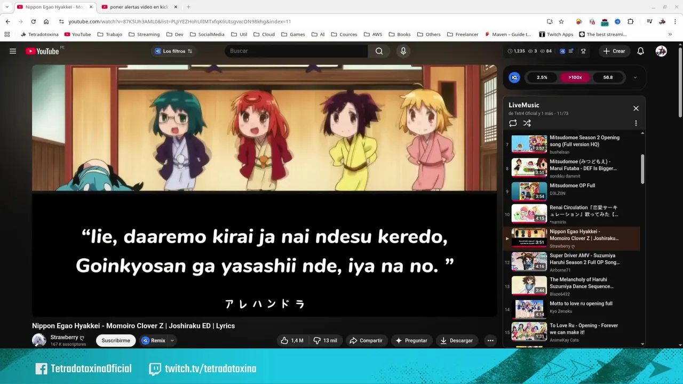Image resolution: width=683 pixels, height=384 pixels.
Task: Toggle playlist shuffle
Action: (x=527, y=123)
